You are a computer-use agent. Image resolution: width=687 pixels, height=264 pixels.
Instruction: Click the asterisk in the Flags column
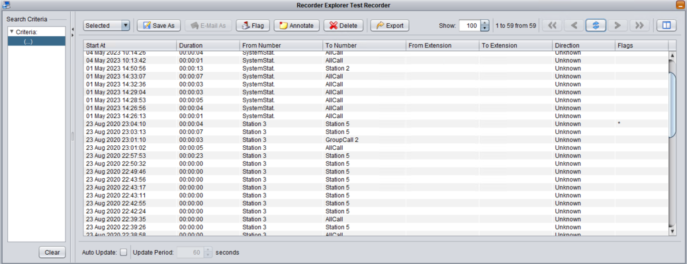point(619,123)
